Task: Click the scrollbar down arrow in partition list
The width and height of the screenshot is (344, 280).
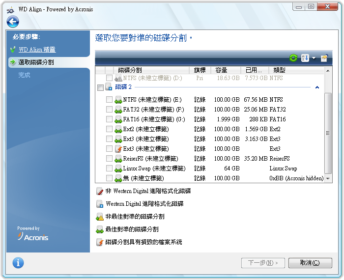Action: 328,178
